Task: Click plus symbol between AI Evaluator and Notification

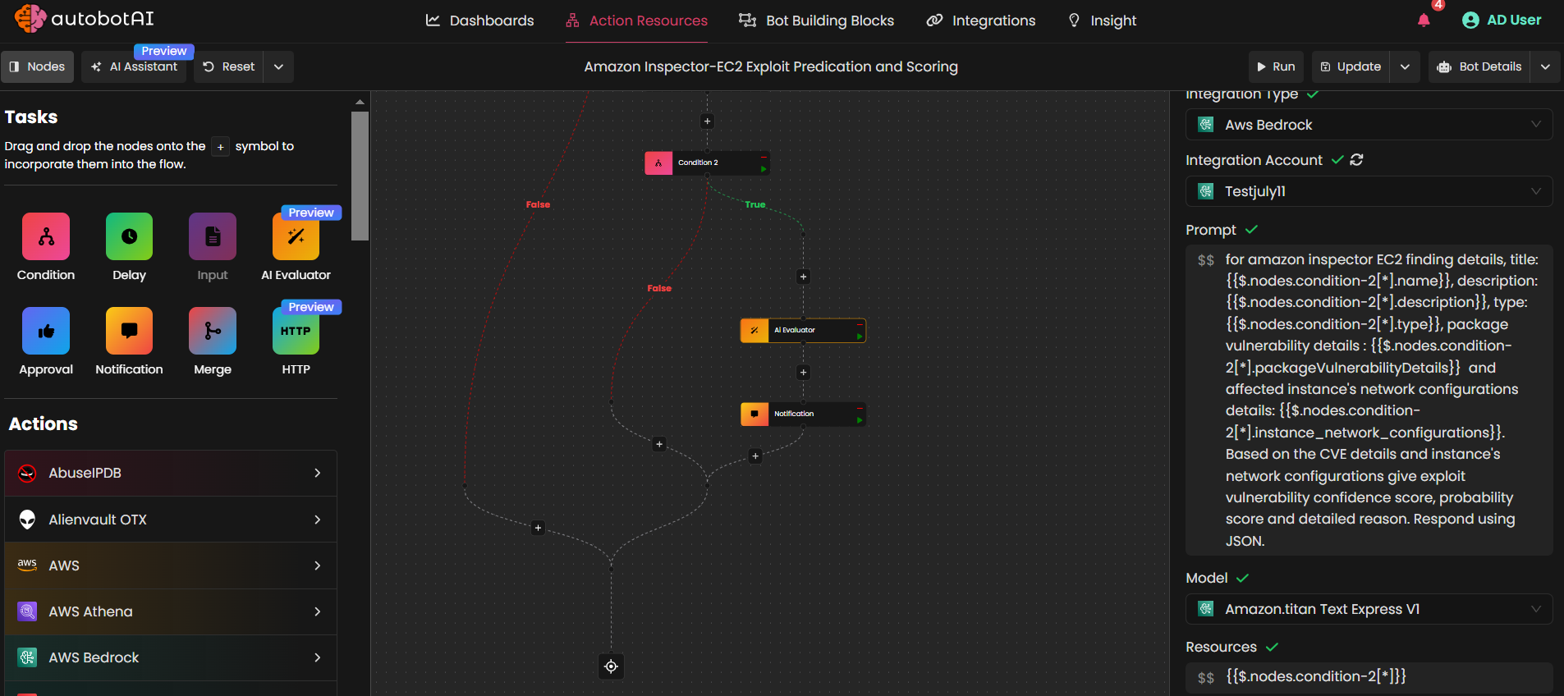Action: click(x=803, y=373)
